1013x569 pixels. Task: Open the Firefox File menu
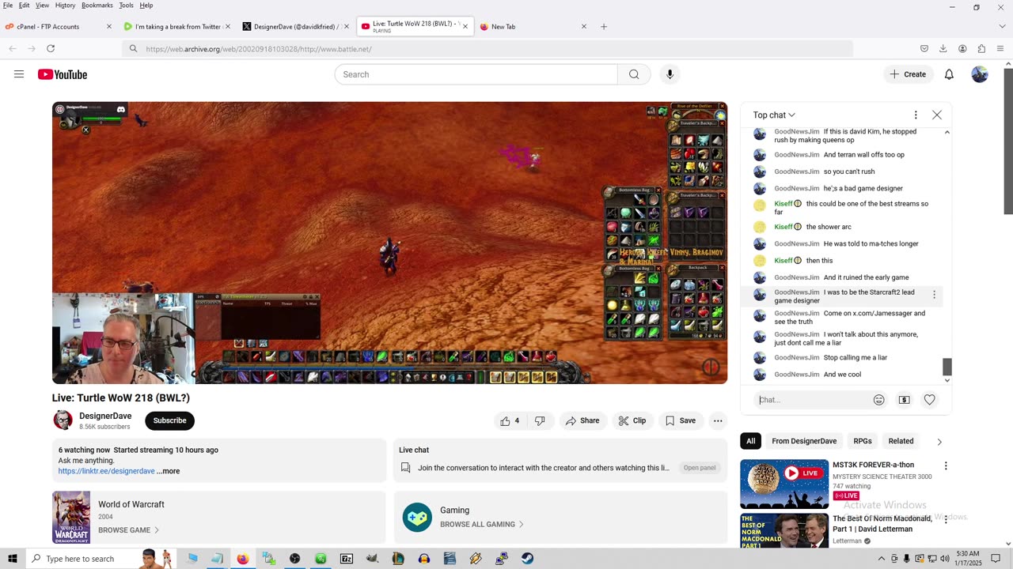pos(8,6)
